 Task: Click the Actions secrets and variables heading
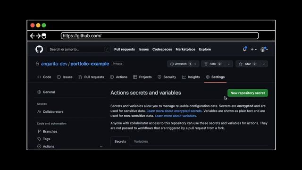(x=146, y=93)
